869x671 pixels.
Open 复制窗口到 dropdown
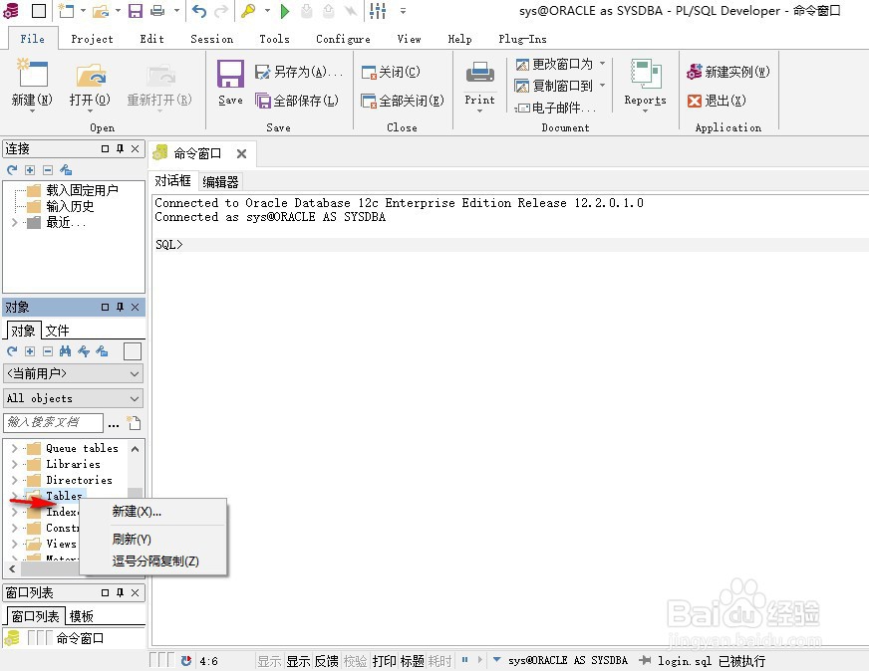[x=602, y=86]
